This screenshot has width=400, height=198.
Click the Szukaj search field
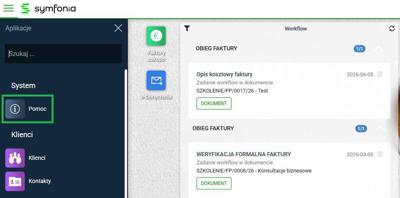(63, 54)
